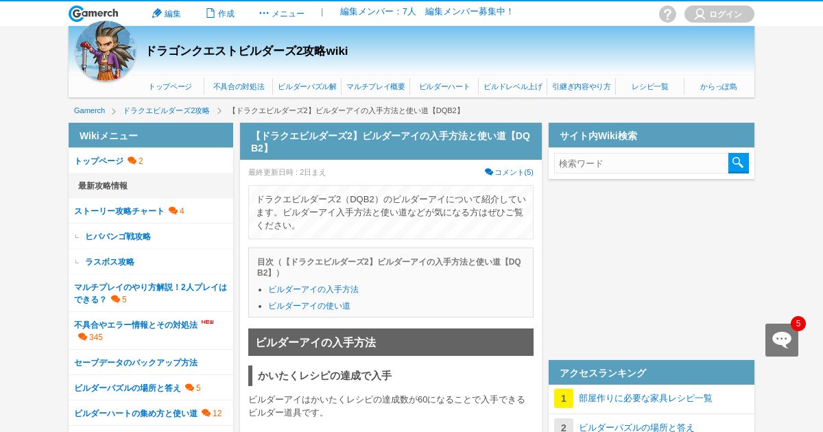Jump to ビルダーアイの入手方法 in contents
The height and width of the screenshot is (432, 823).
pos(313,289)
